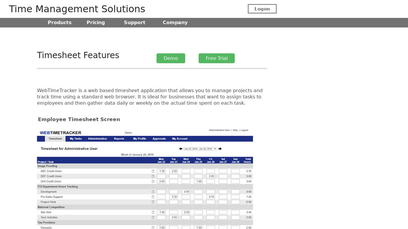Viewport: 408px width, 229px height.
Task: Open the Support menu
Action: click(x=135, y=23)
